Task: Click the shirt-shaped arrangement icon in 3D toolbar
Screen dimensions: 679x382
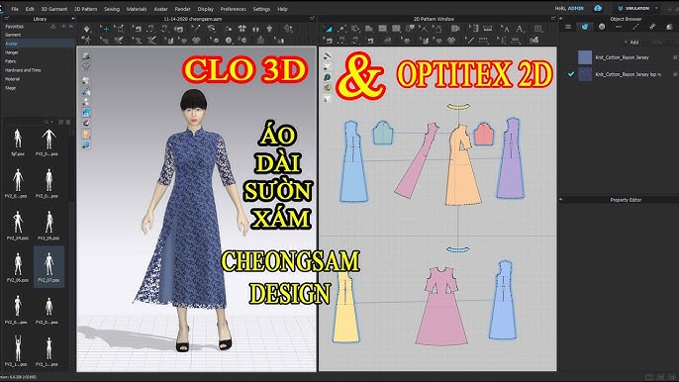Action: [269, 29]
